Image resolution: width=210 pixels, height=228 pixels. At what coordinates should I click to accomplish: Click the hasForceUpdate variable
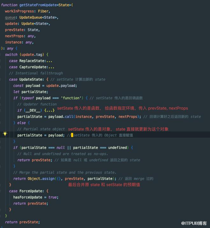pos(28,197)
